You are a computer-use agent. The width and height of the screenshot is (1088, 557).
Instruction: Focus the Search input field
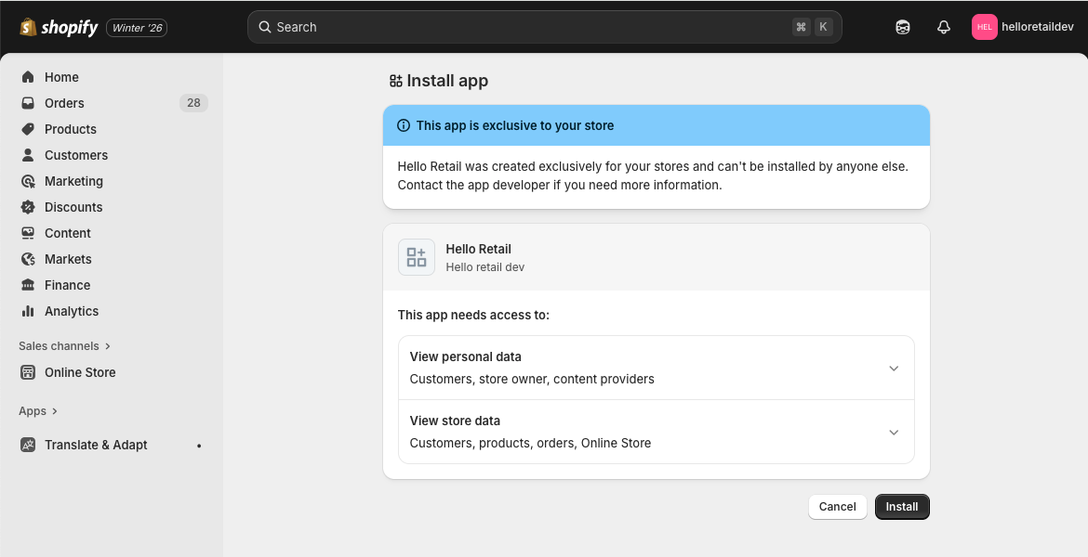pyautogui.click(x=530, y=27)
